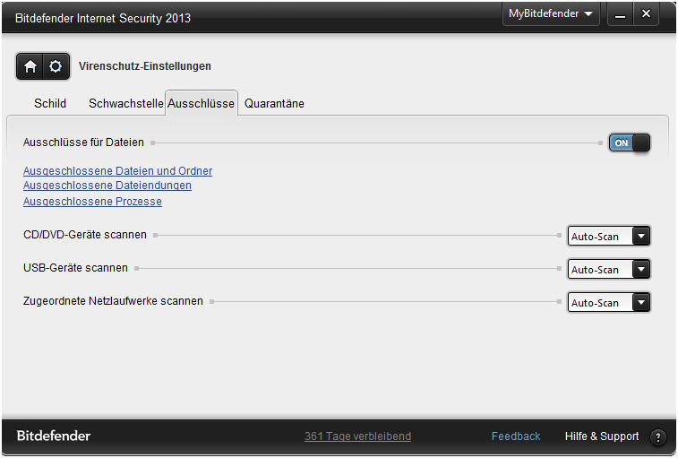Open CD/DVD-Geräte scannen Auto-Scan combo box

coord(609,237)
